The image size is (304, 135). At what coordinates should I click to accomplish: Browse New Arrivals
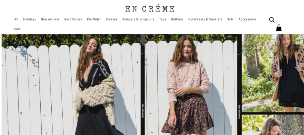[x=50, y=19]
